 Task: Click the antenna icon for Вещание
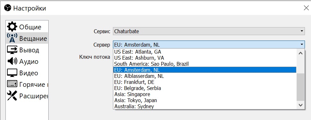(x=12, y=38)
